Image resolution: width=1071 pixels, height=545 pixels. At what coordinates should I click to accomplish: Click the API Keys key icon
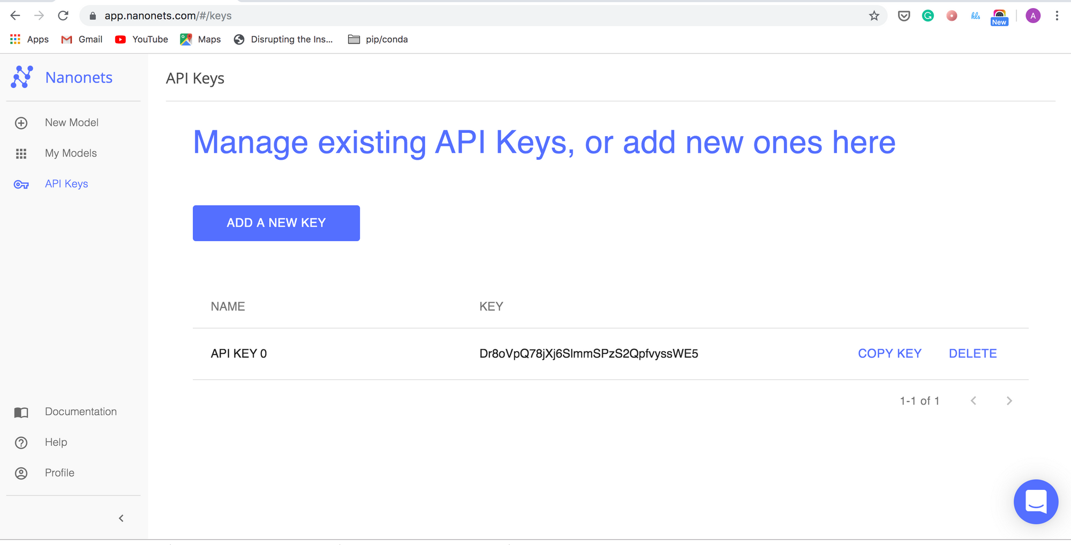click(21, 184)
